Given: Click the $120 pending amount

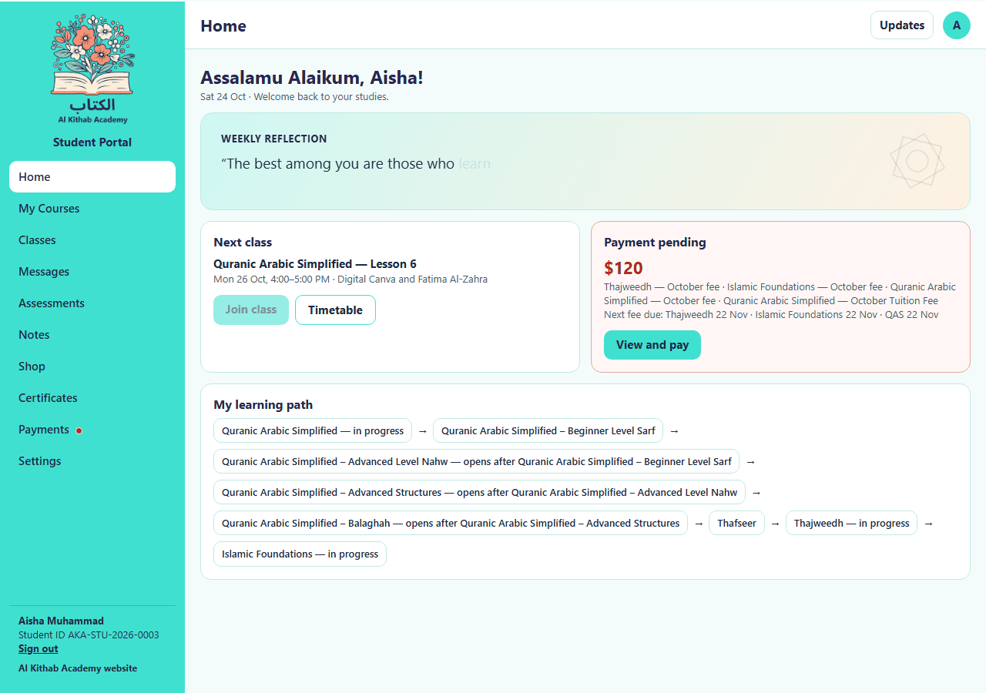Looking at the screenshot, I should point(623,268).
